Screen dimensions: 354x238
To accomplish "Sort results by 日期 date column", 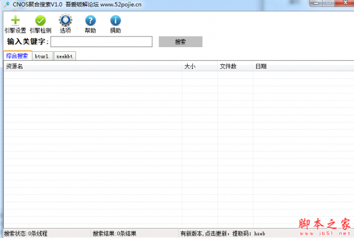I will pos(302,67).
